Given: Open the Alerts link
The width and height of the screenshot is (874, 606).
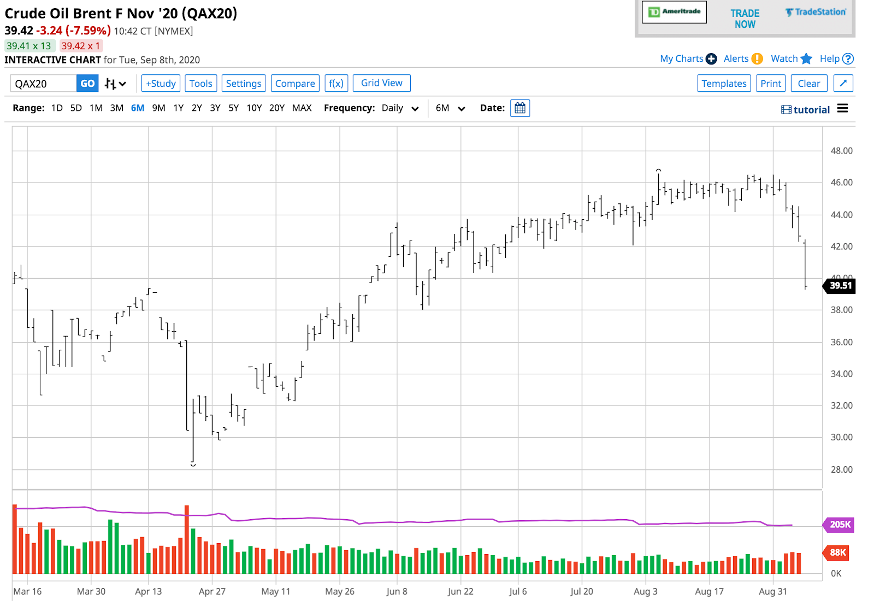Looking at the screenshot, I should pyautogui.click(x=736, y=59).
